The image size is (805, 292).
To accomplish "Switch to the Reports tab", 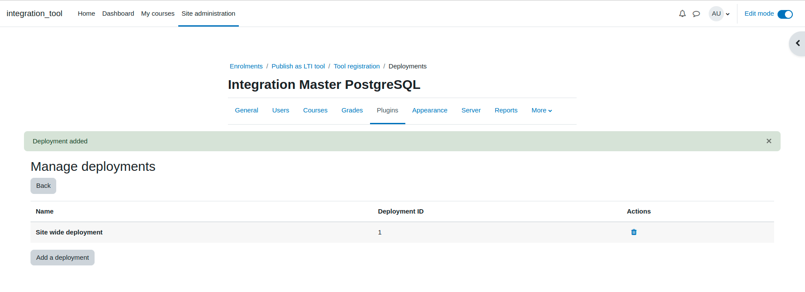I will (x=506, y=111).
